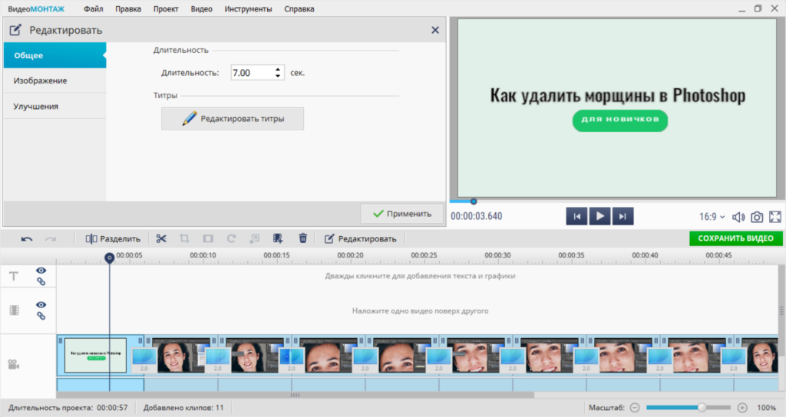This screenshot has height=417, width=786.
Task: Click the timeline playhead marker
Action: coord(109,258)
